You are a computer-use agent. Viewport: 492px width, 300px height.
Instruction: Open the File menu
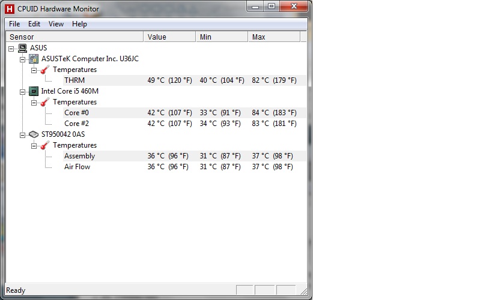coord(14,24)
